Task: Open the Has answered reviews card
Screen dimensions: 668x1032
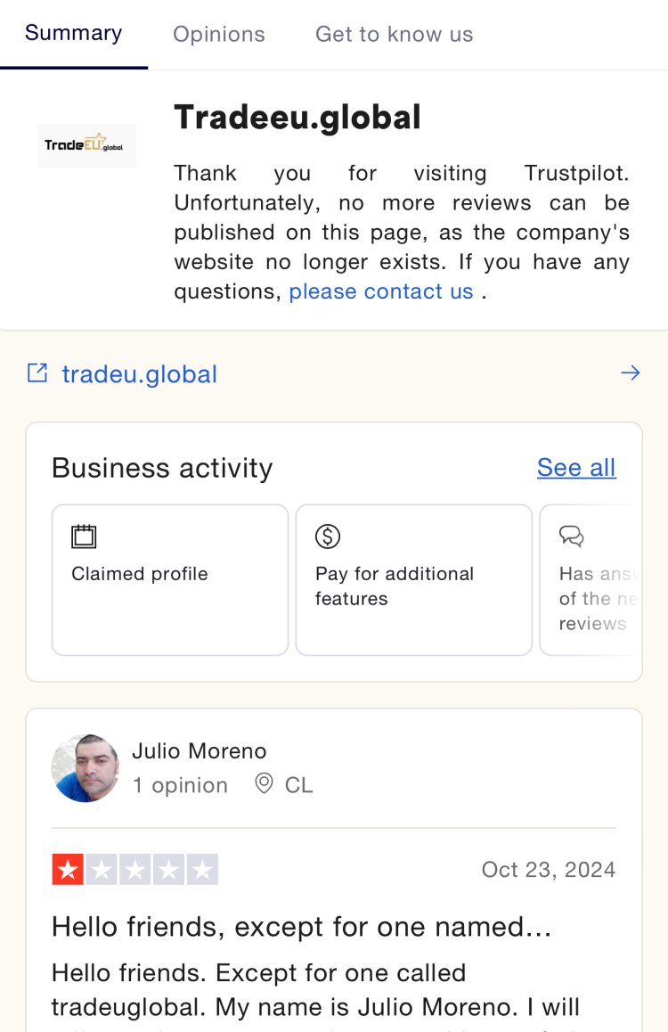Action: (591, 580)
